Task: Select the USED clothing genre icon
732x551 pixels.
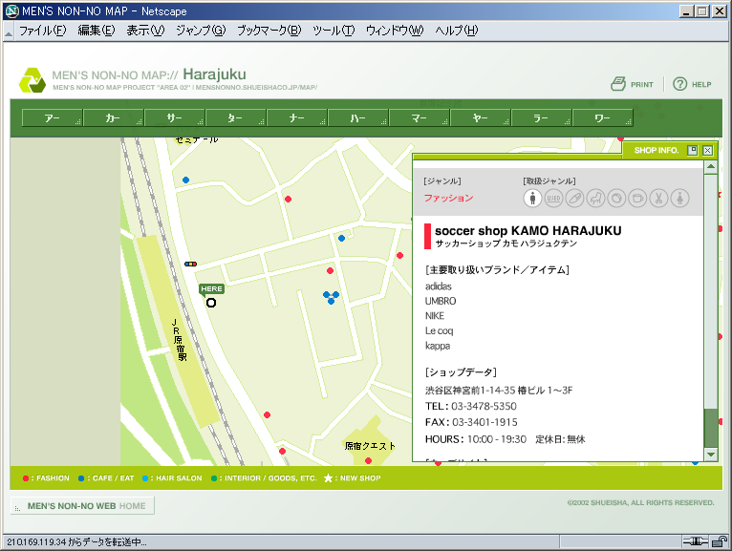Action: 553,199
